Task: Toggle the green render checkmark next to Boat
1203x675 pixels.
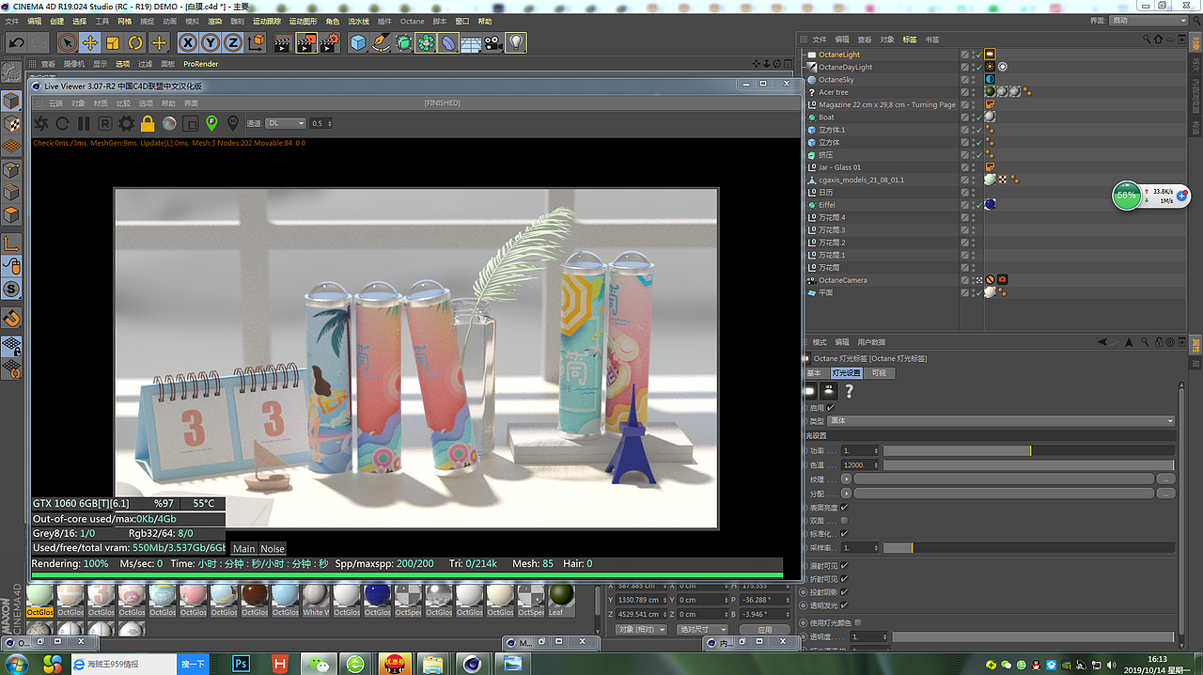Action: coord(978,117)
